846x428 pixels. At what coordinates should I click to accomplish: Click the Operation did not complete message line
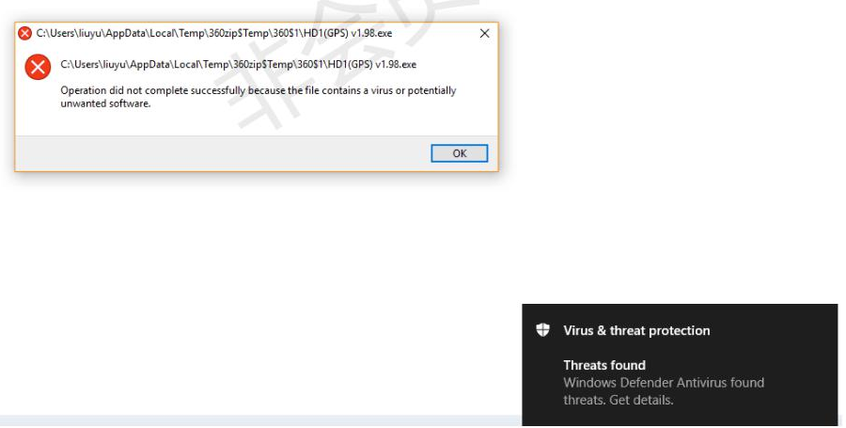[x=258, y=90]
